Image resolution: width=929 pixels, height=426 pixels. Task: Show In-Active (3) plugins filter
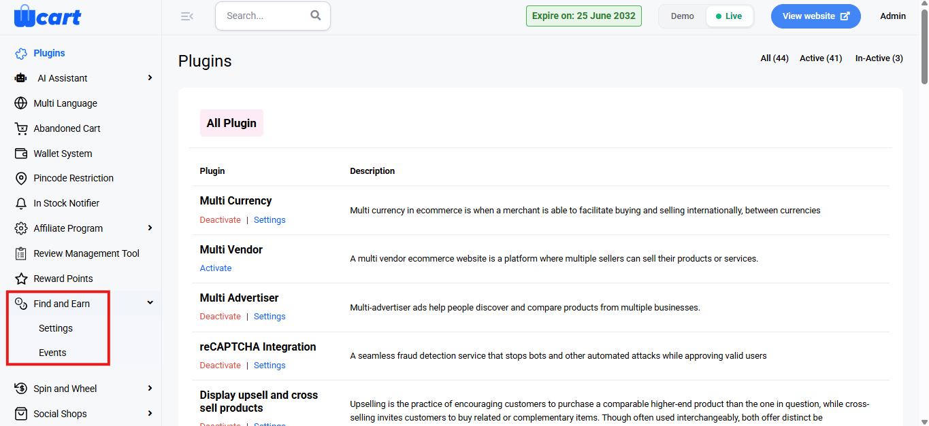[x=879, y=58]
